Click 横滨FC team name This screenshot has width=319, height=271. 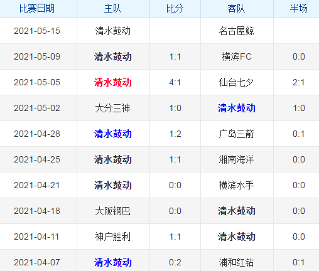point(237,56)
